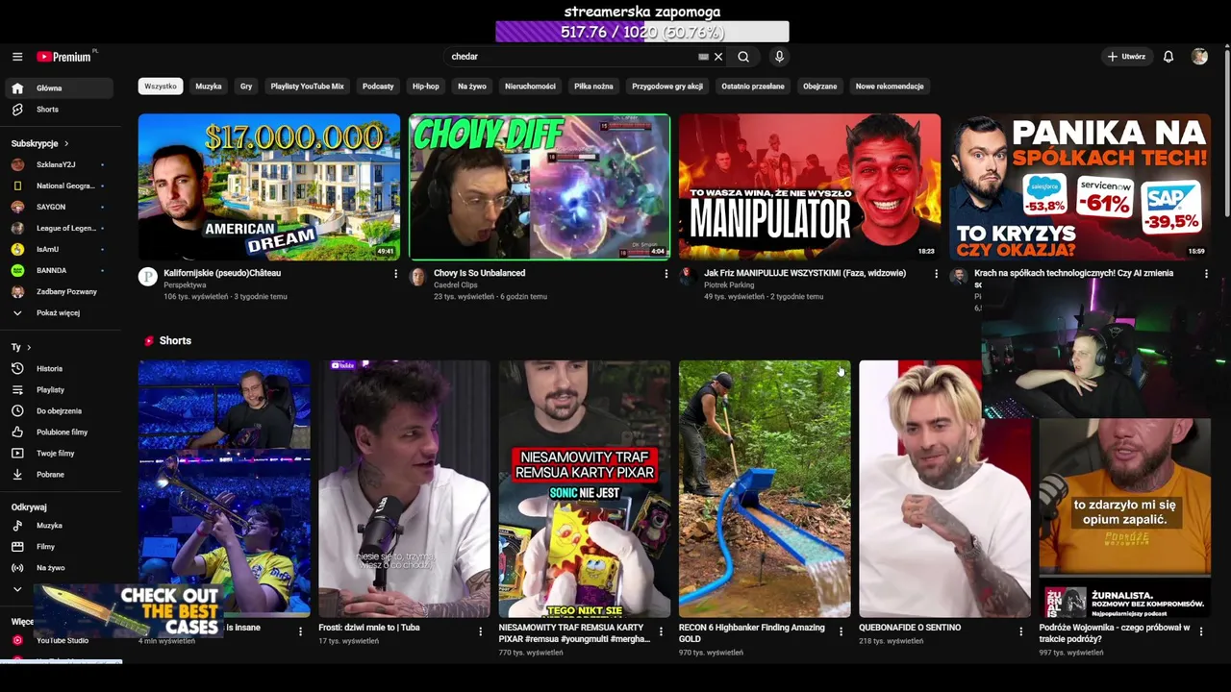The width and height of the screenshot is (1231, 692).
Task: Open the notifications bell
Action: tap(1168, 57)
